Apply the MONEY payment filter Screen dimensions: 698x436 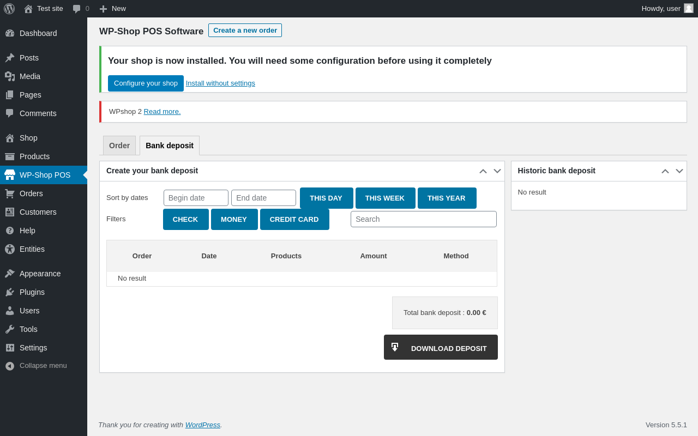click(x=234, y=220)
